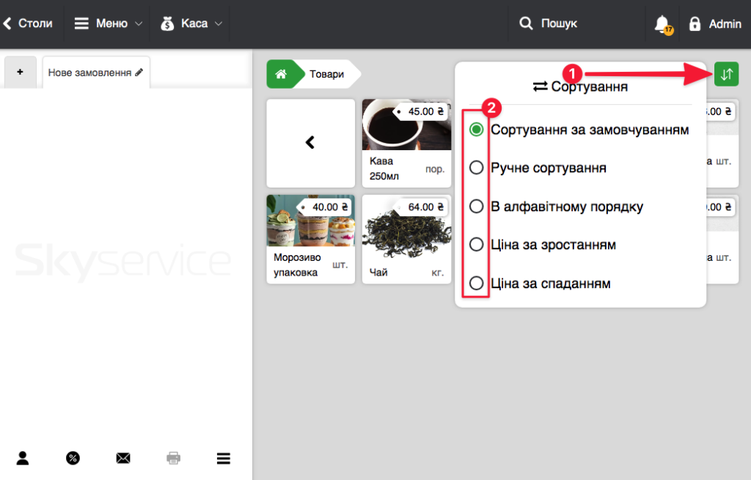Expand the Меню dropdown

[x=107, y=23]
